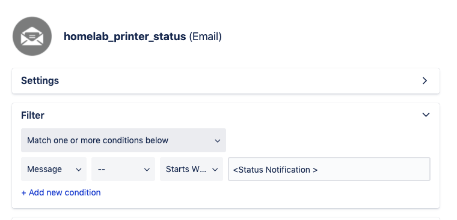Open the "Starts W..." operator dropdown
This screenshot has width=457, height=220.
(x=191, y=169)
